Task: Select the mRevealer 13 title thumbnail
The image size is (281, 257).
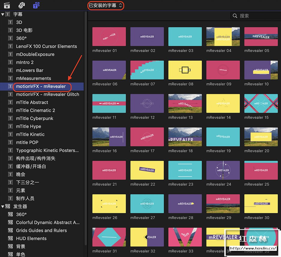Action: click(x=185, y=103)
